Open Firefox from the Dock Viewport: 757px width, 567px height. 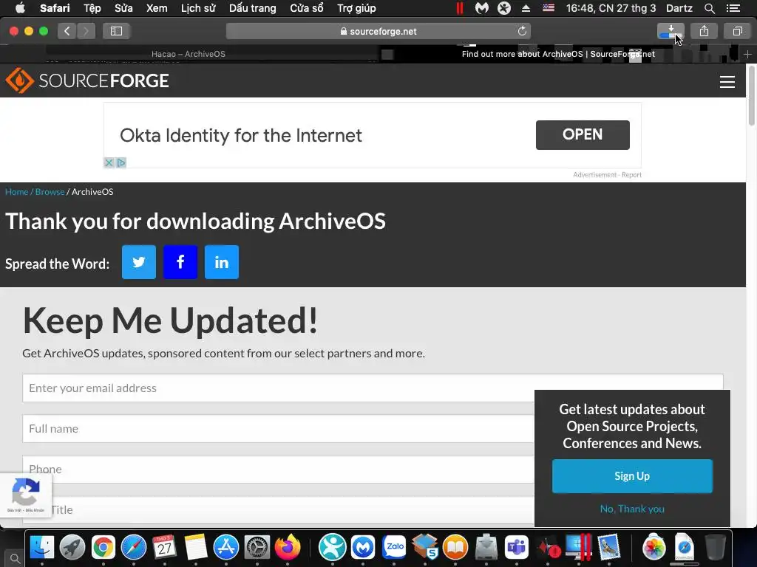[x=288, y=547]
